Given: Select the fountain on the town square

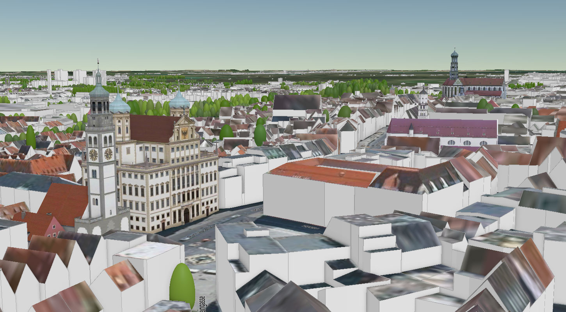Looking at the screenshot, I should pyautogui.click(x=201, y=259).
